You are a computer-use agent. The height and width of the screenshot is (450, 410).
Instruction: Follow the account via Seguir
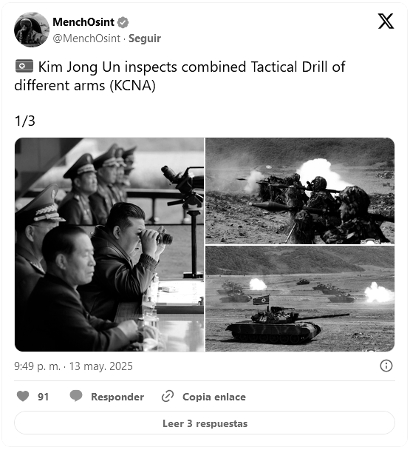click(145, 38)
